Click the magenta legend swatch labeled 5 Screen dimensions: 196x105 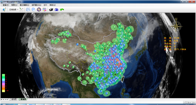(3, 84)
